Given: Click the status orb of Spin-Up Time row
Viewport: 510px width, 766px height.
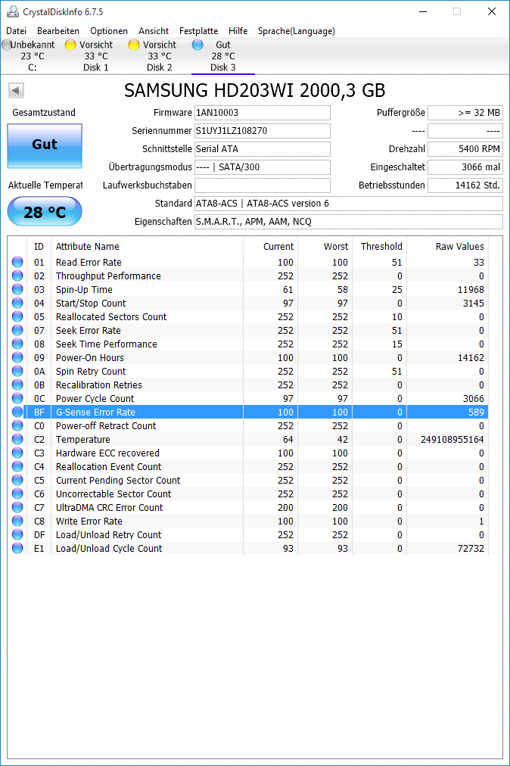Looking at the screenshot, I should tap(17, 290).
